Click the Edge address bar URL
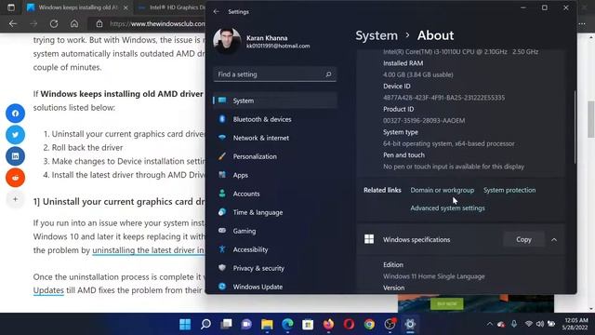This screenshot has width=595, height=335. [x=157, y=23]
